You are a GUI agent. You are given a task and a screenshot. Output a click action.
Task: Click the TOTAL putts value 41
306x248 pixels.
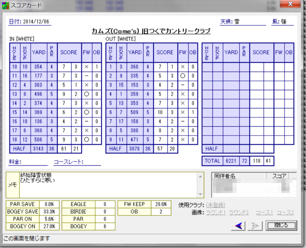click(x=269, y=161)
